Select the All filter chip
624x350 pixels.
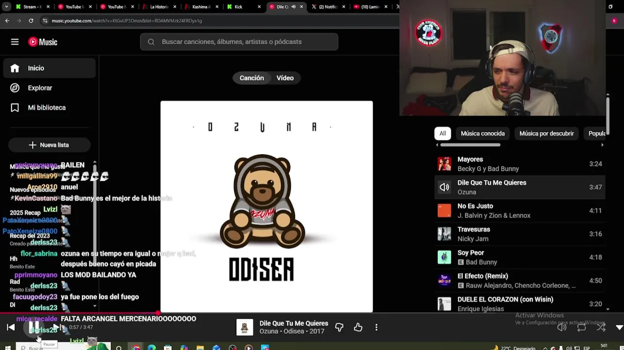(443, 133)
